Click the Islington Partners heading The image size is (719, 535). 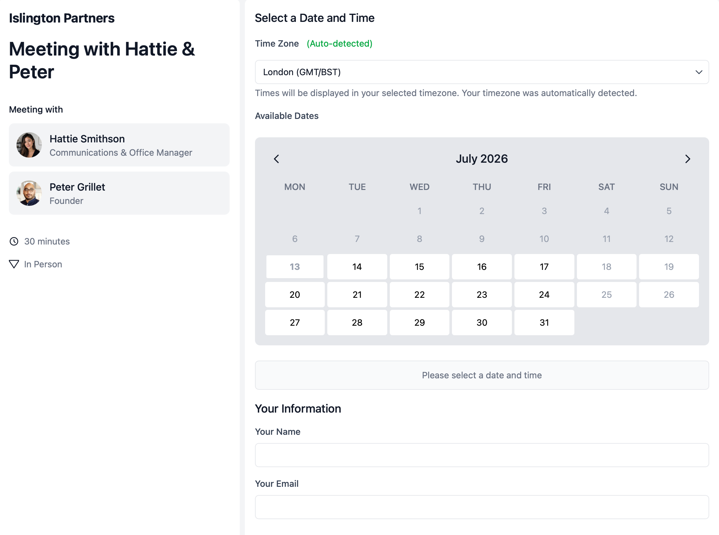pos(62,18)
